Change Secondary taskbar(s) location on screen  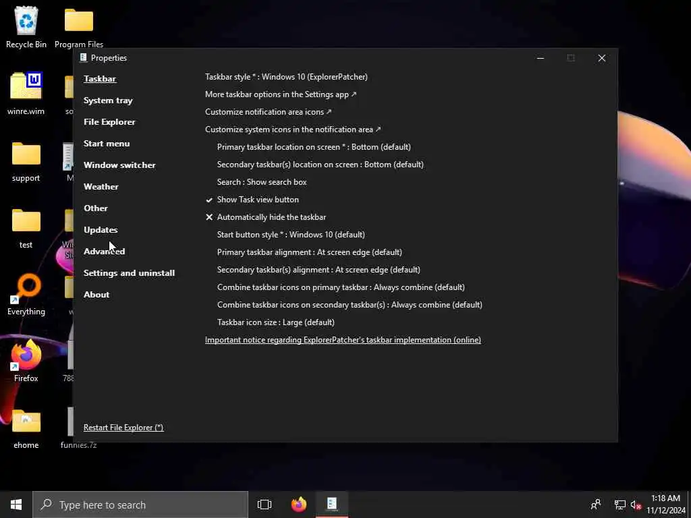321,165
